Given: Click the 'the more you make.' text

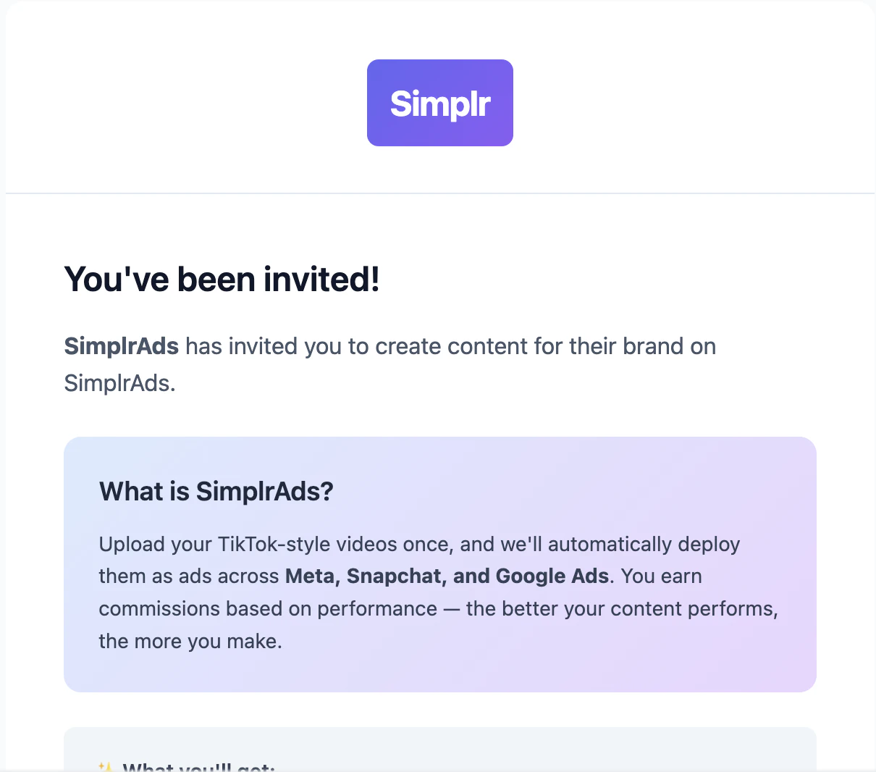Looking at the screenshot, I should (190, 642).
